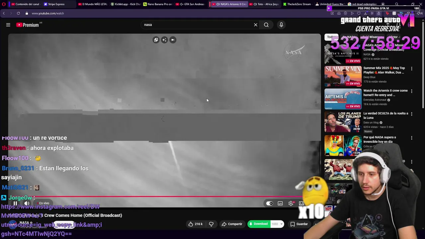Jump to live with 'En vivo' indicator
The height and width of the screenshot is (239, 425).
43,203
